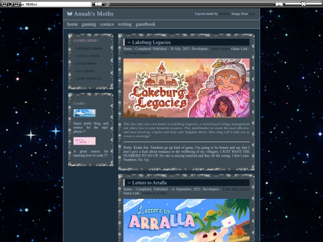This screenshot has width=323, height=242.
Task: Click the Lakeburg Legacies banner image
Action: (x=186, y=88)
